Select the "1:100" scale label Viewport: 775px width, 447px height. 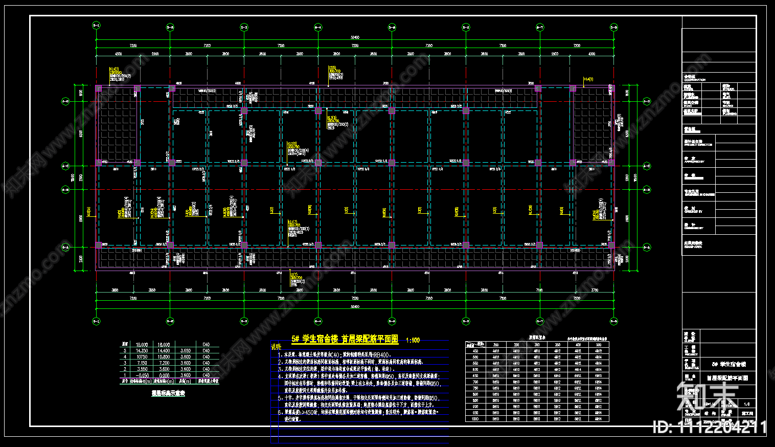pos(413,340)
